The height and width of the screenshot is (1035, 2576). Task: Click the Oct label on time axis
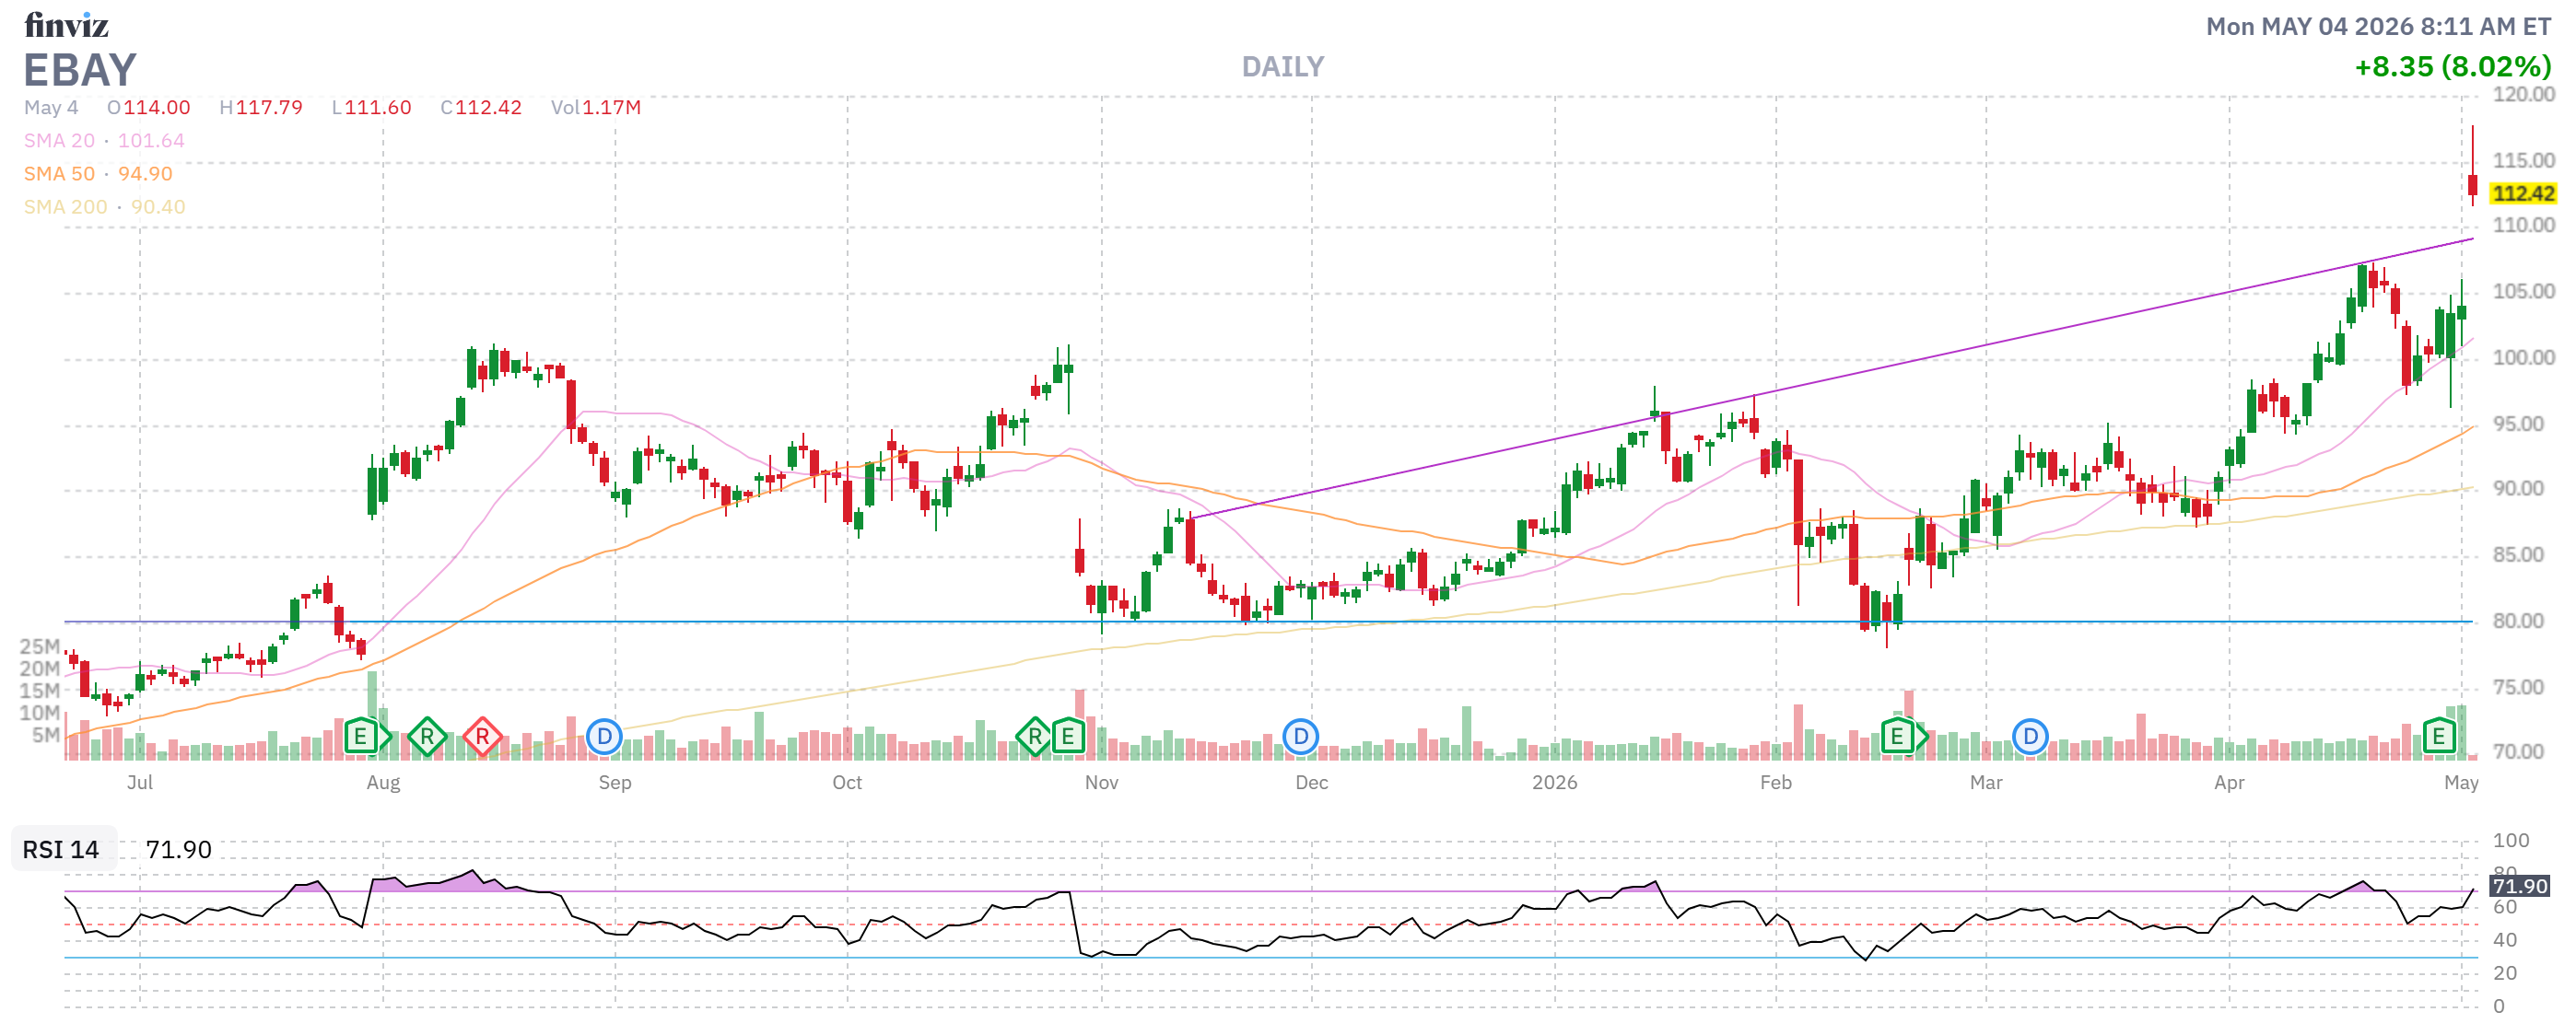(847, 783)
